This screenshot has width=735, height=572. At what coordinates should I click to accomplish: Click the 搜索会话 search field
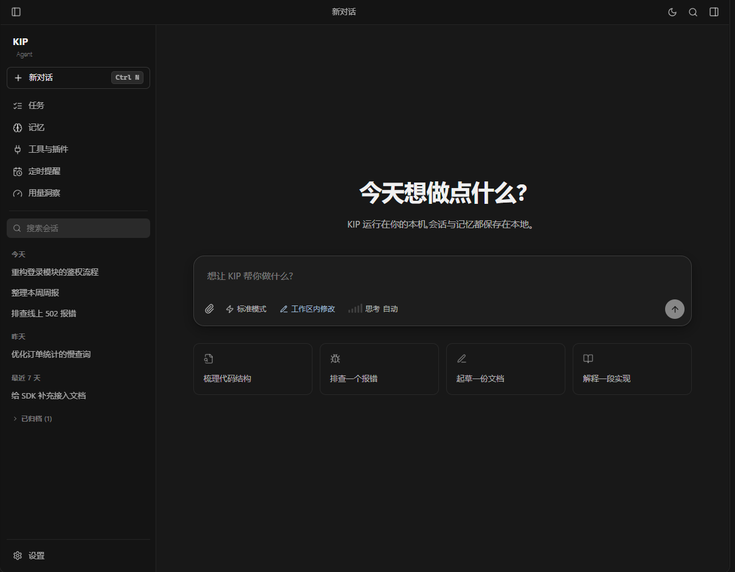click(x=78, y=228)
